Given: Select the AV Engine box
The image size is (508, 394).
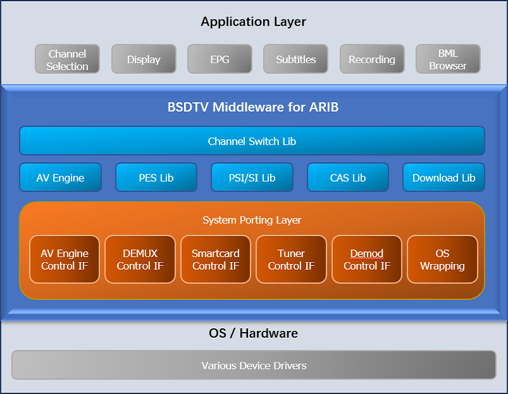Looking at the screenshot, I should coord(60,177).
